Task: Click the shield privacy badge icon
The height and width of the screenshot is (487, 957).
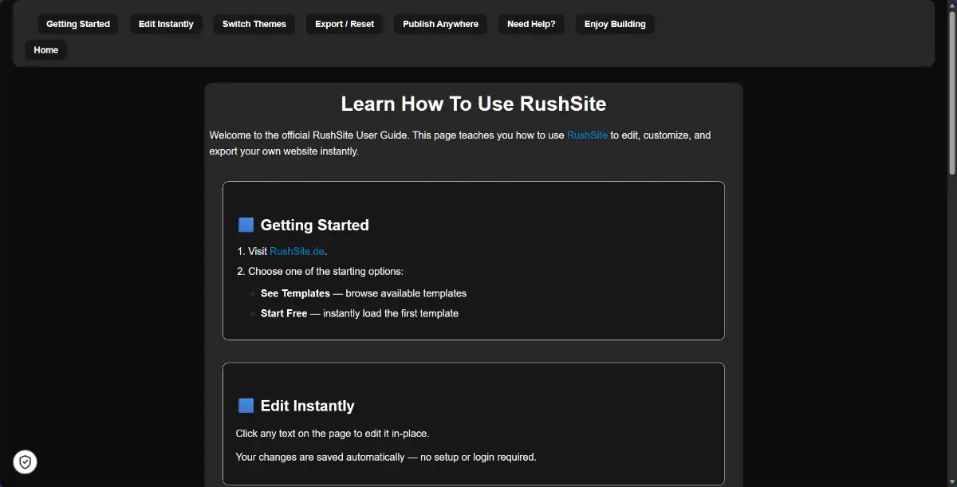Action: (x=26, y=461)
